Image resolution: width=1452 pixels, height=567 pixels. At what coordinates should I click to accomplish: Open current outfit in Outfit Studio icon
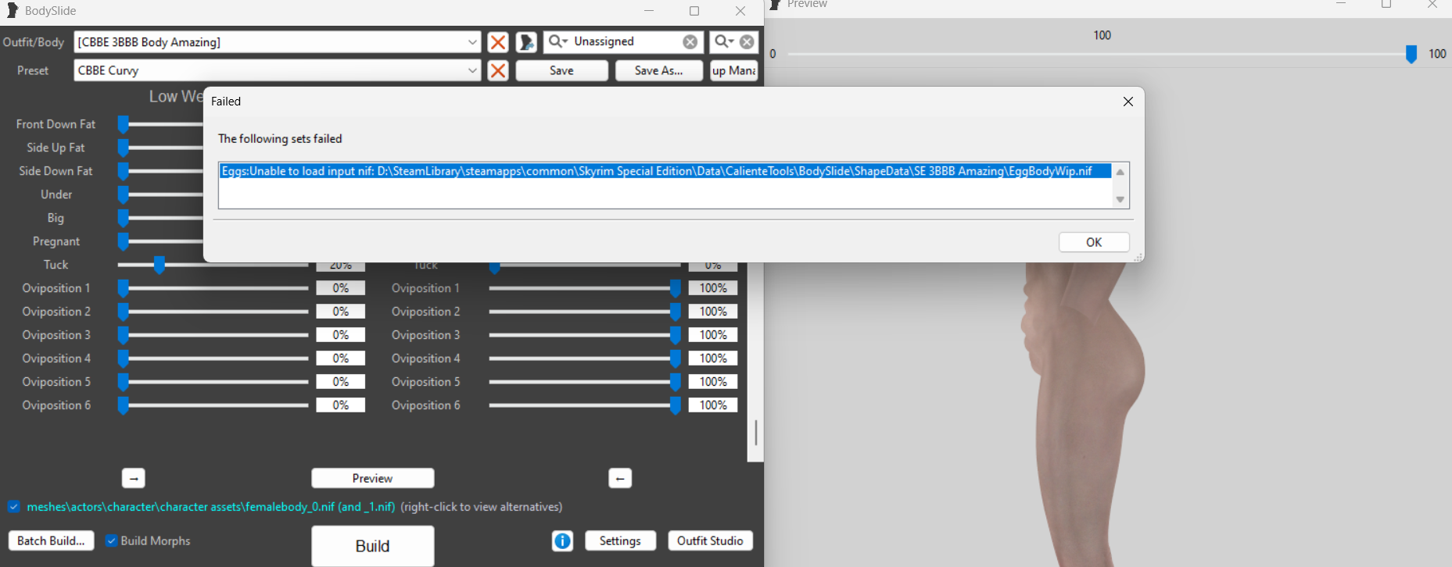click(x=526, y=42)
